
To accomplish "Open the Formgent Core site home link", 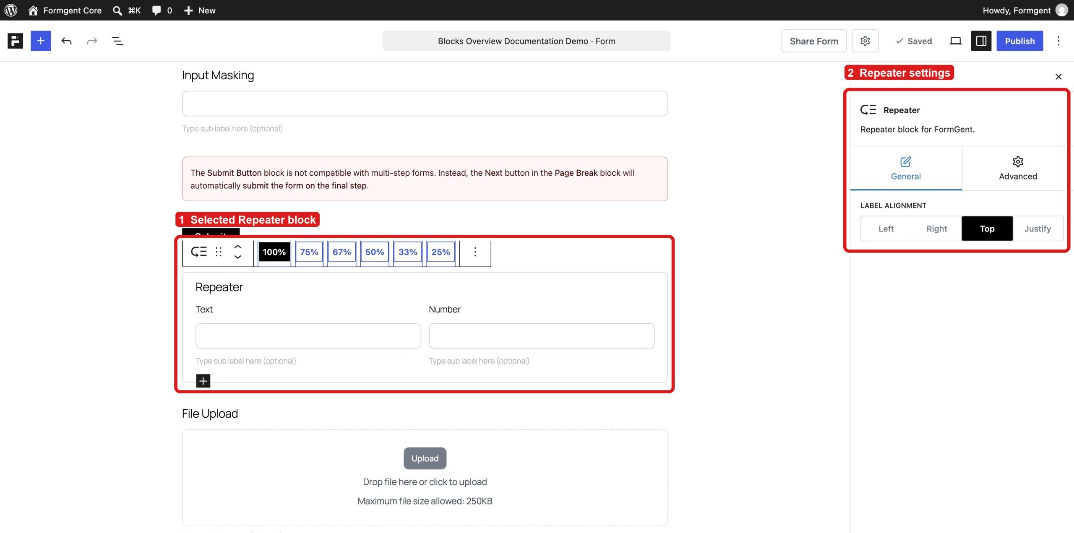I will [65, 10].
